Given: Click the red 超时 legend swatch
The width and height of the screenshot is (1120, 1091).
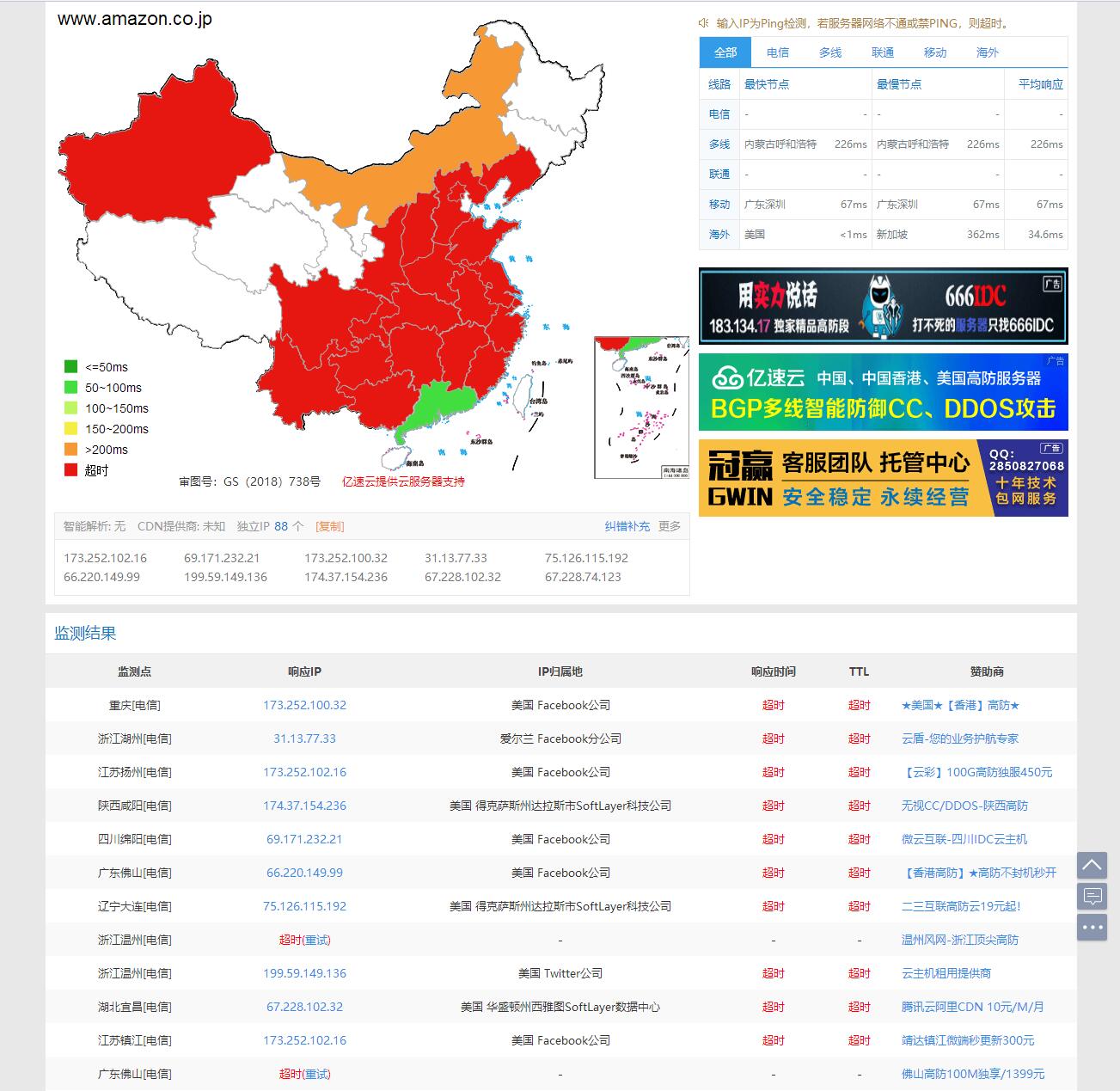Looking at the screenshot, I should click(x=70, y=470).
